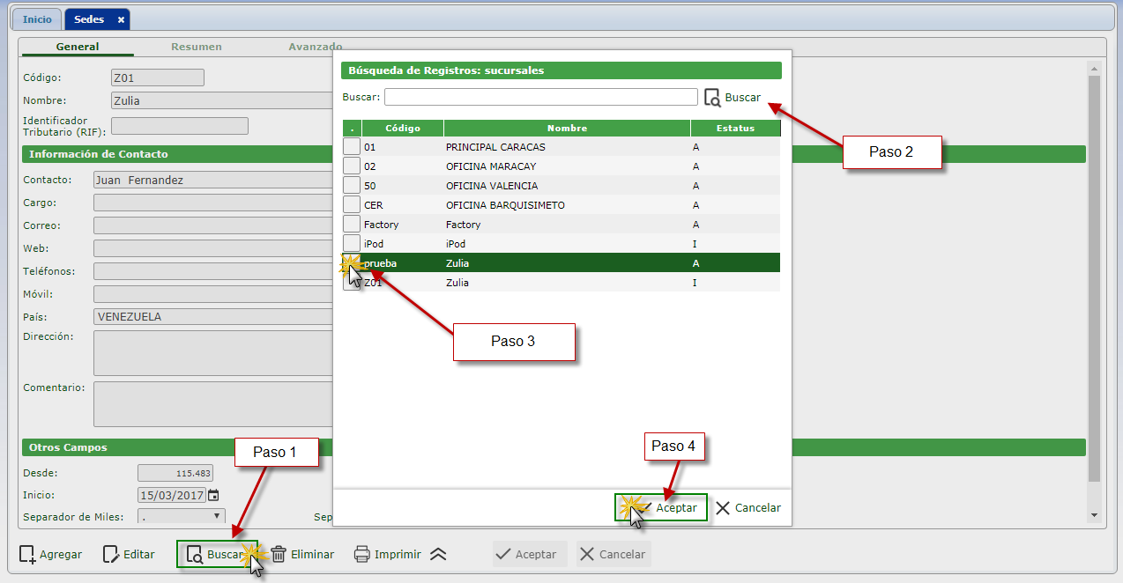The height and width of the screenshot is (583, 1123).
Task: Click the Imprimir printer icon
Action: (x=362, y=554)
